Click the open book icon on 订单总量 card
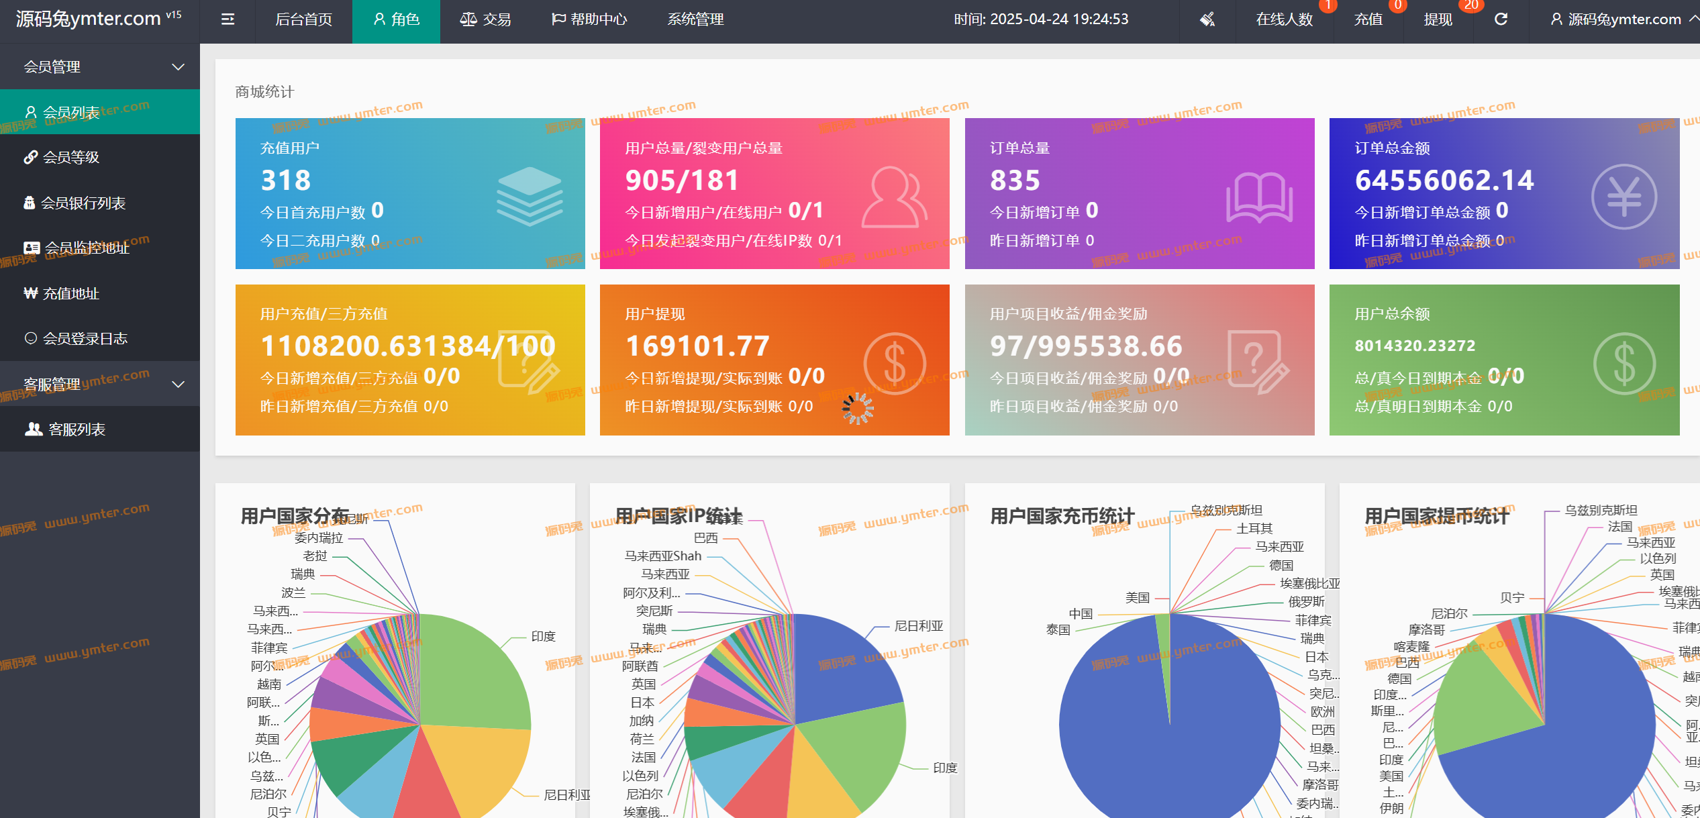The width and height of the screenshot is (1700, 818). [1259, 197]
